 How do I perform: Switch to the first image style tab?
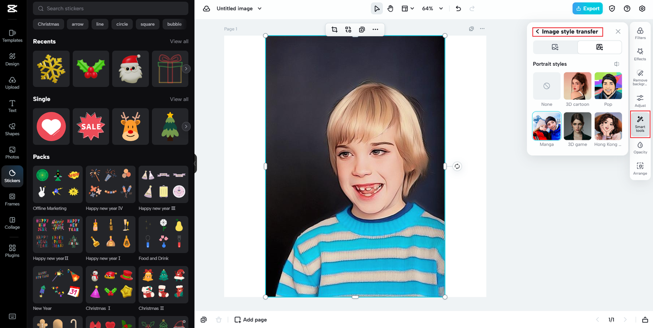tap(555, 47)
